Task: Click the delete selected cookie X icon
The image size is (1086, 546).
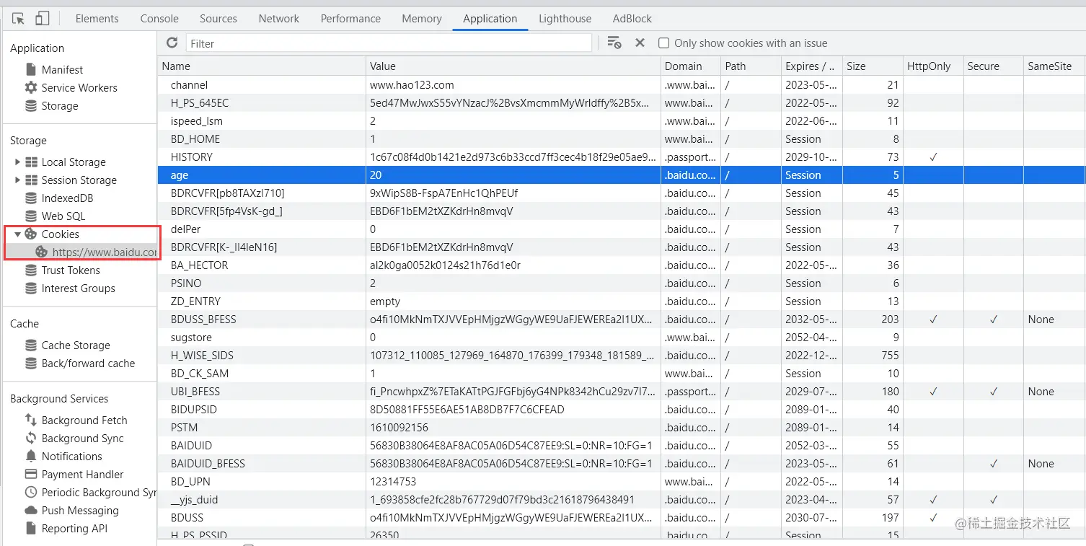Action: [640, 43]
